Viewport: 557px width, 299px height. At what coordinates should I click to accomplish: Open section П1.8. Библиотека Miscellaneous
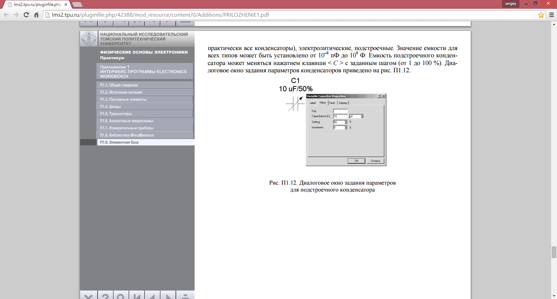click(x=144, y=135)
